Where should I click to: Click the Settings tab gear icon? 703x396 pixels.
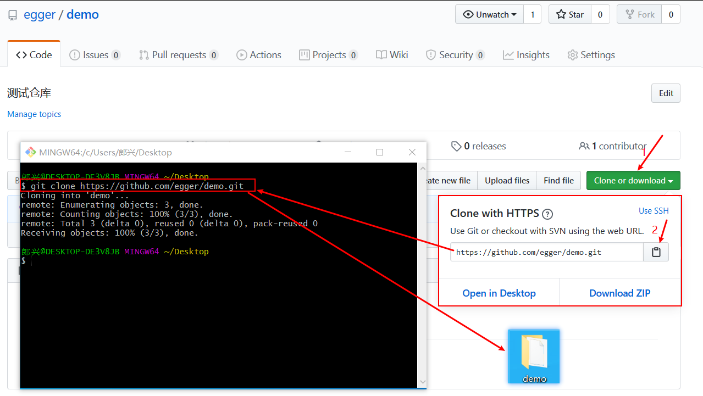[573, 55]
